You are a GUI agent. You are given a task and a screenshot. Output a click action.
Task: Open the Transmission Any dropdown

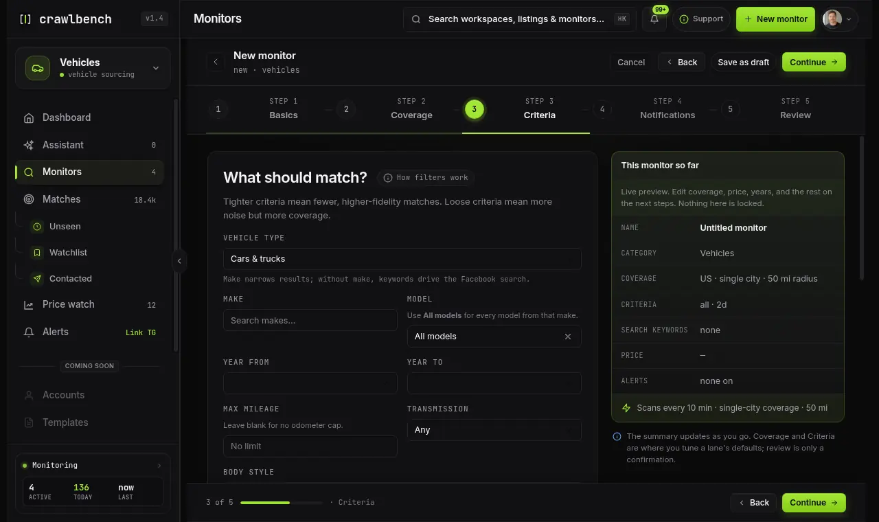pyautogui.click(x=494, y=430)
